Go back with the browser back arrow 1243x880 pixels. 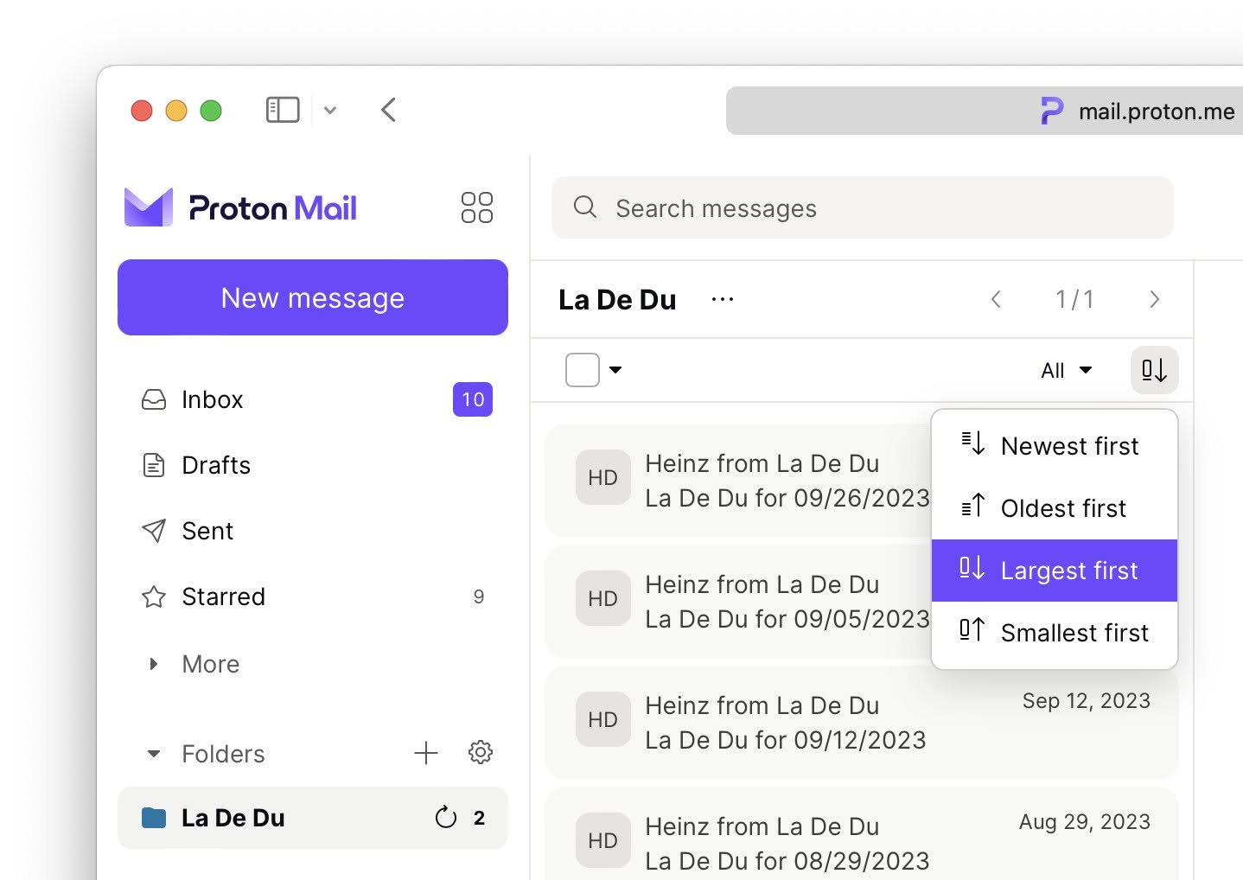(x=388, y=110)
